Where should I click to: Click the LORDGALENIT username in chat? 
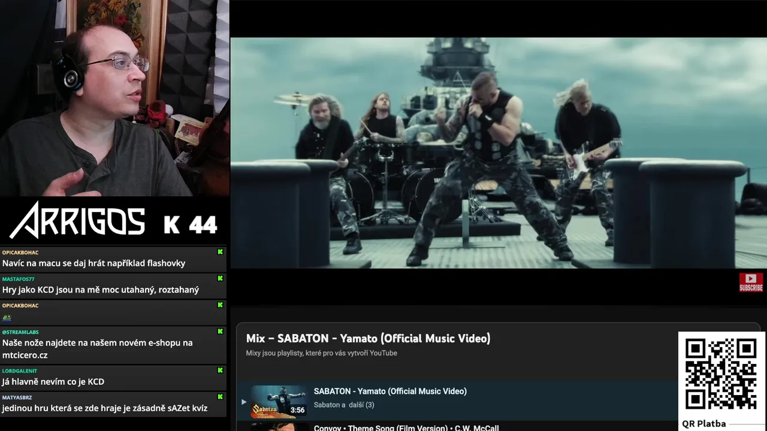pos(20,371)
